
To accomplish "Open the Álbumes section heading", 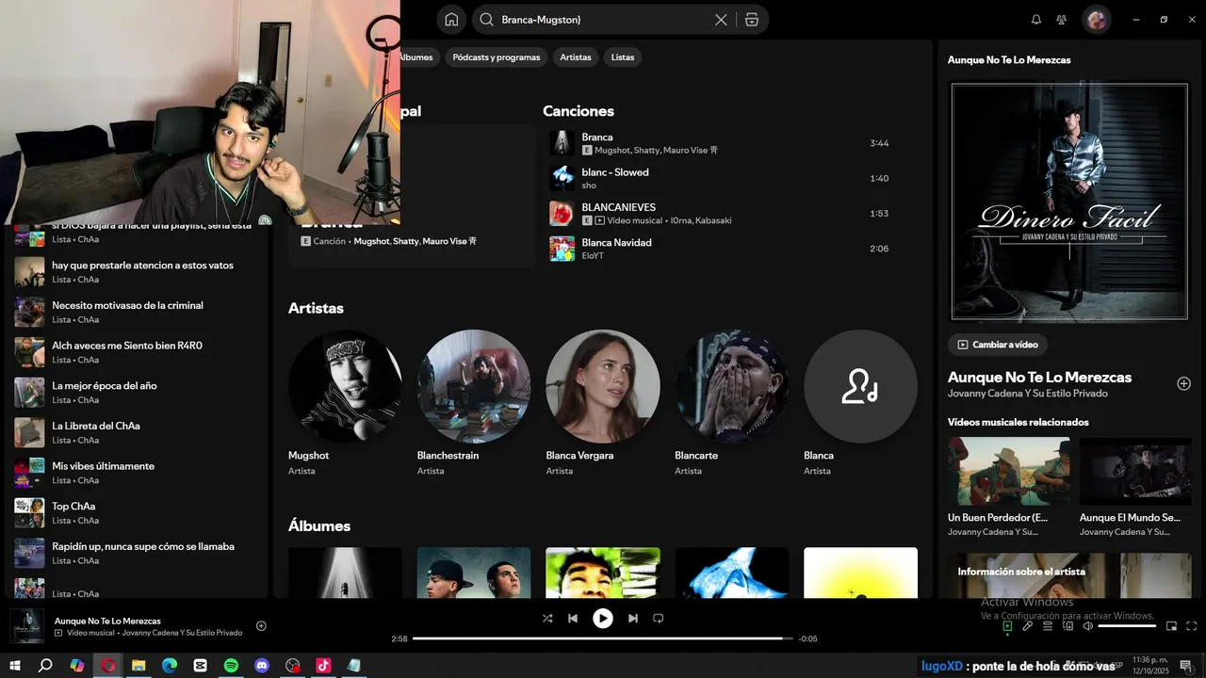I will 319,525.
